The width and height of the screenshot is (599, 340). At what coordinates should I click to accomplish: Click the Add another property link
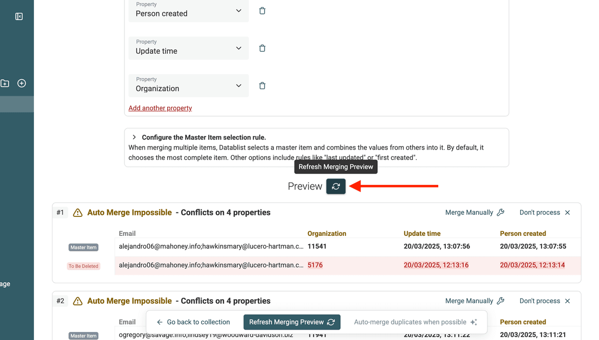coord(160,108)
